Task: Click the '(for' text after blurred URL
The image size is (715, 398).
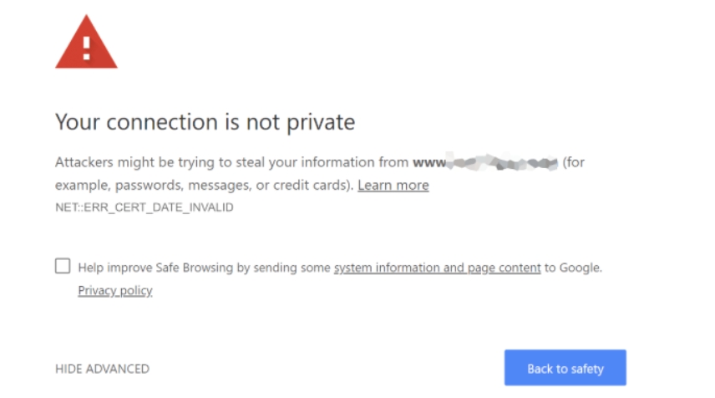Action: coord(574,162)
